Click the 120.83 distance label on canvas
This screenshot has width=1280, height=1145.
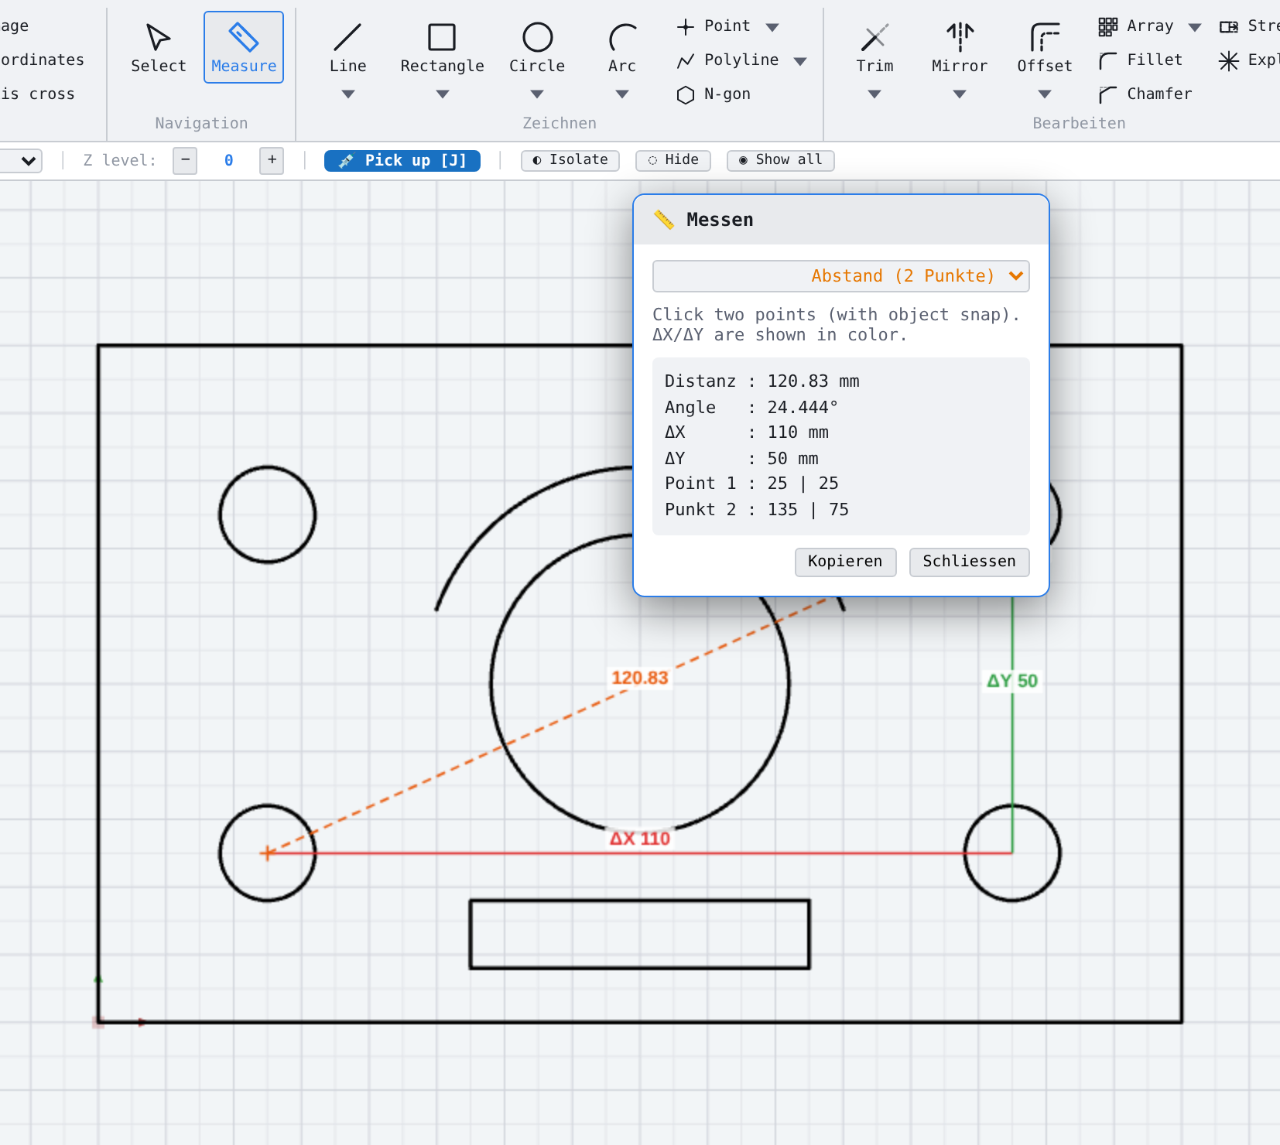[639, 678]
